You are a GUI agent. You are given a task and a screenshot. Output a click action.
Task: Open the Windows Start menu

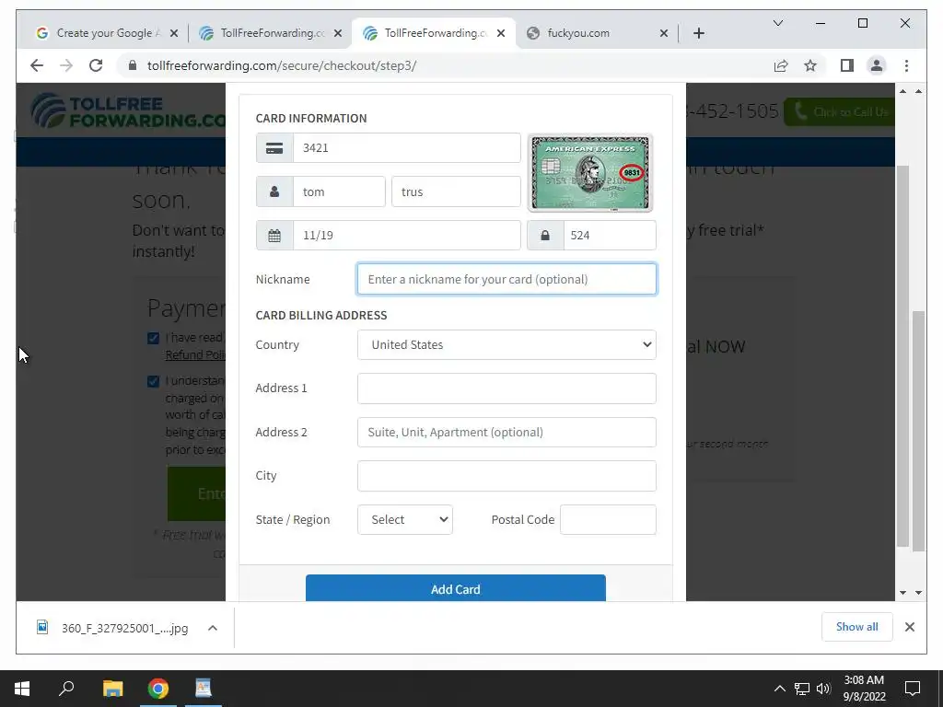point(22,689)
